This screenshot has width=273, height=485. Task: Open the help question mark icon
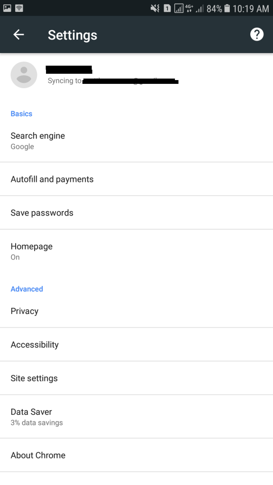click(256, 34)
